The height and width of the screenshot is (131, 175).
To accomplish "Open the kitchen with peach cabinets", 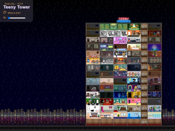I will click(x=107, y=115).
